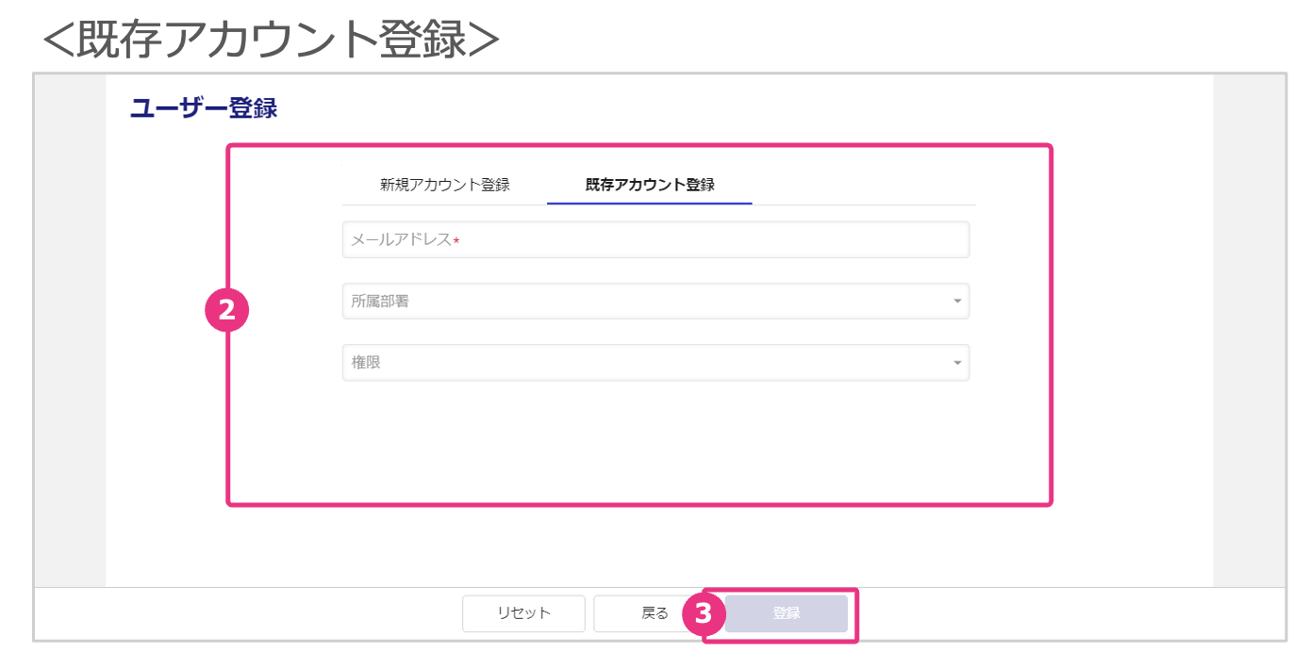Click the red required asterisk by メールアドレス

pyautogui.click(x=456, y=241)
